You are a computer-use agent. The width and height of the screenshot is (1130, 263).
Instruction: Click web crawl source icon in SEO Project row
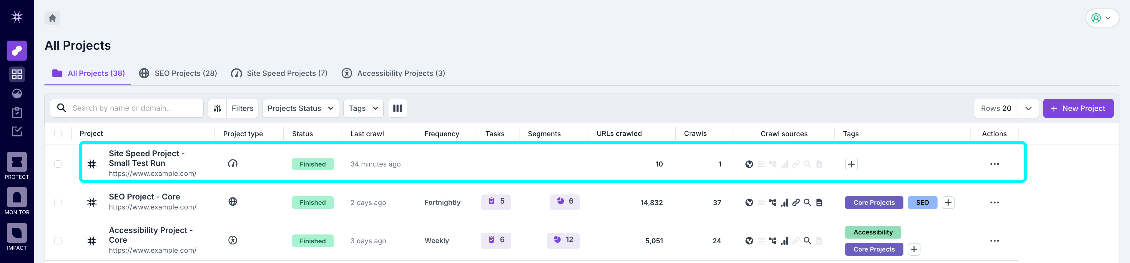click(749, 202)
